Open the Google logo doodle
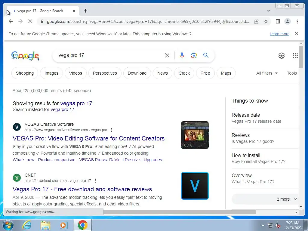Screen dimensions: 308x231 pos(25,56)
